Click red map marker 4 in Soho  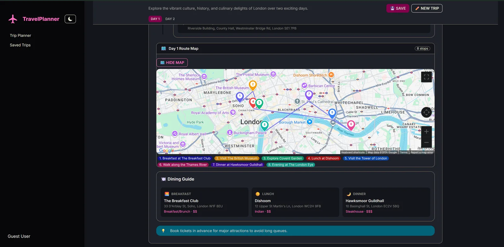253,102
